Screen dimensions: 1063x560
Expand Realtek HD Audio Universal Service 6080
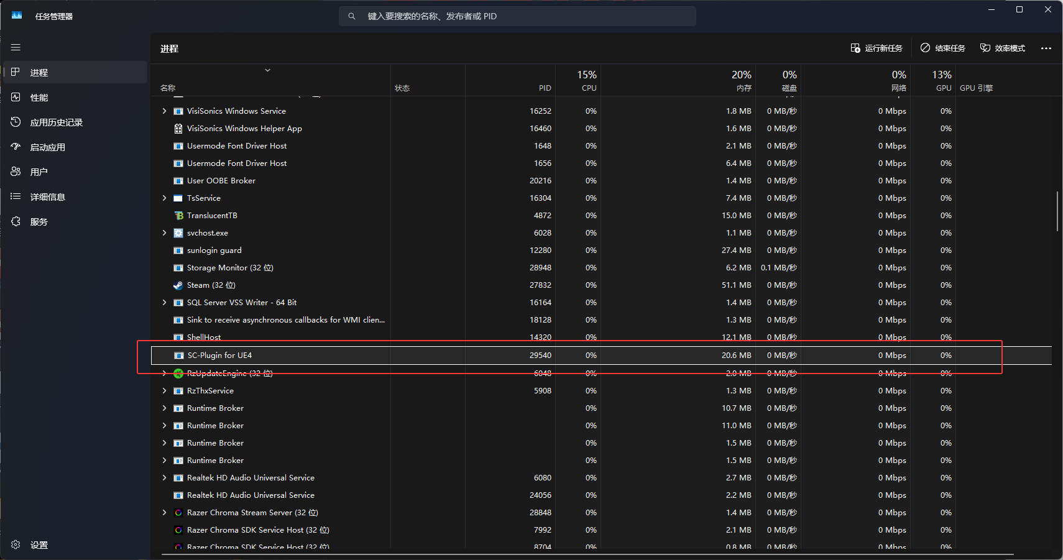[x=164, y=478]
